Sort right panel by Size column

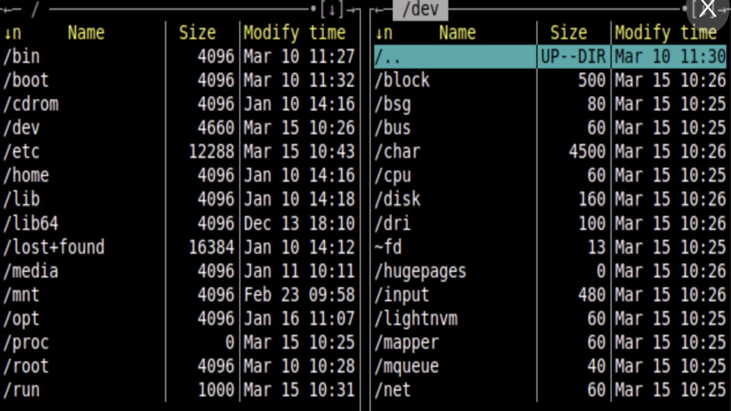pos(568,33)
